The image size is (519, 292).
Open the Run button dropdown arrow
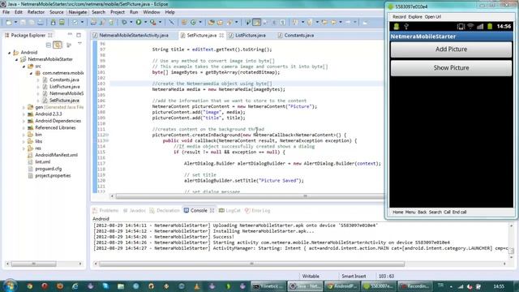145,22
